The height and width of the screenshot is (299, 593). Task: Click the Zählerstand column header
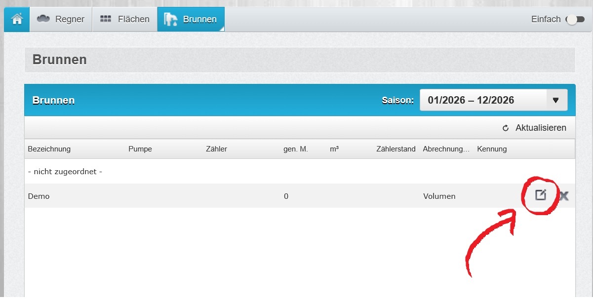pos(395,149)
